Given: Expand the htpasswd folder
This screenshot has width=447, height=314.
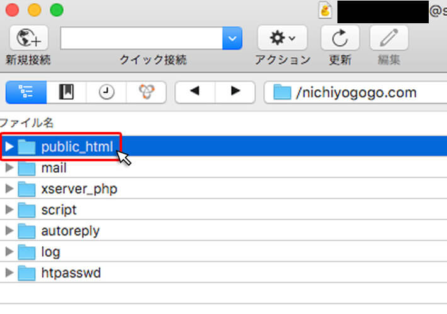Looking at the screenshot, I should pos(9,273).
